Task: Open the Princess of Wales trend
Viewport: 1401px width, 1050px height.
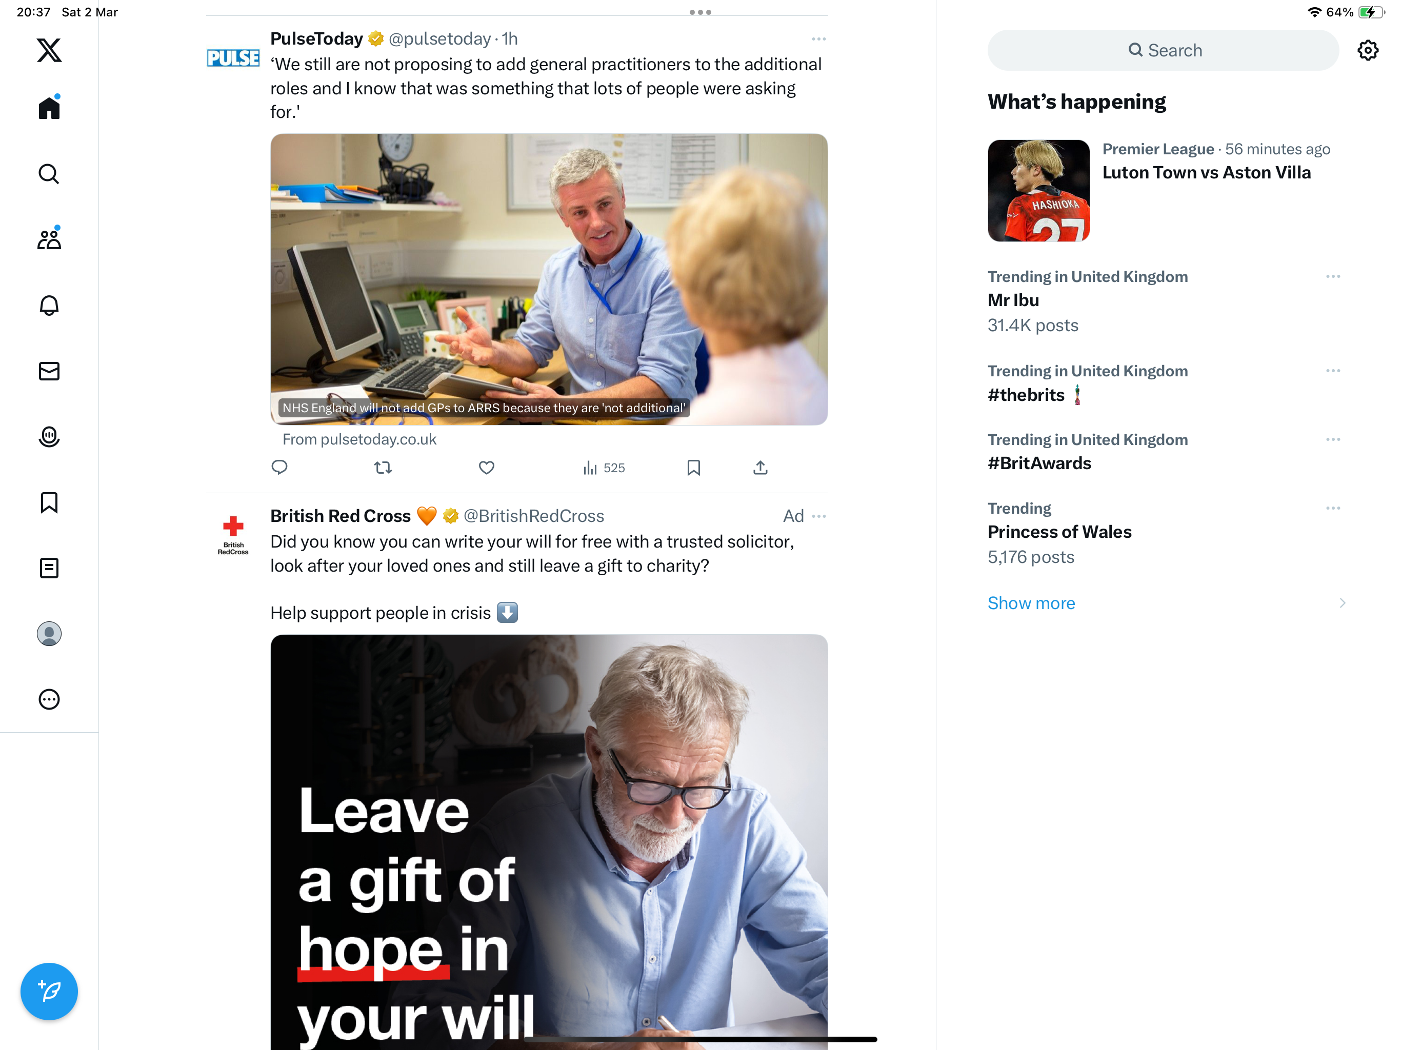Action: point(1059,532)
